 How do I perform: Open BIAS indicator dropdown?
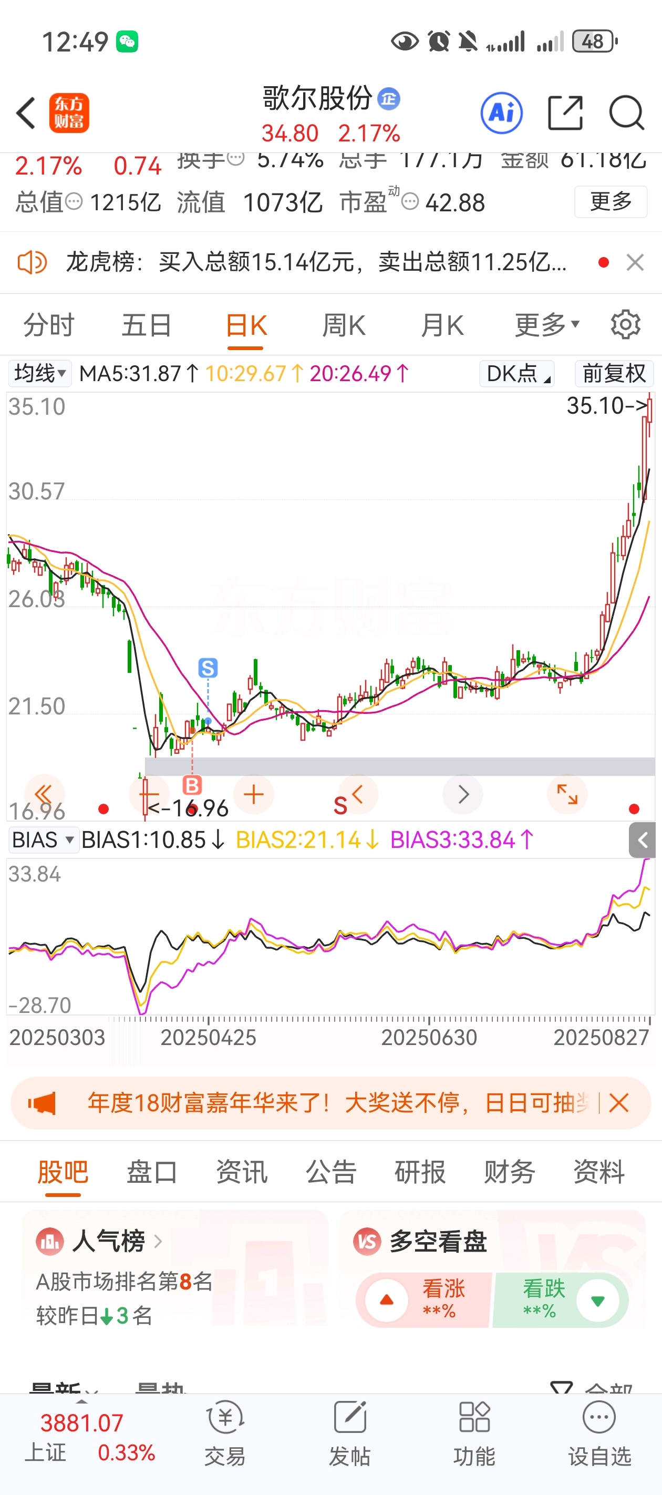[x=44, y=840]
